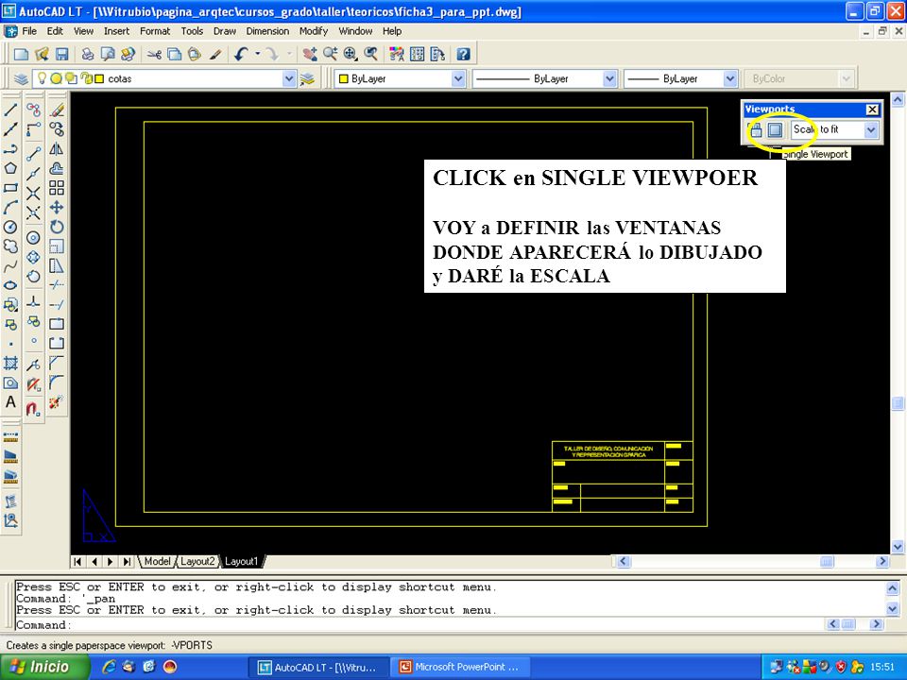Click the Help question mark icon
The image size is (907, 680).
[x=463, y=55]
